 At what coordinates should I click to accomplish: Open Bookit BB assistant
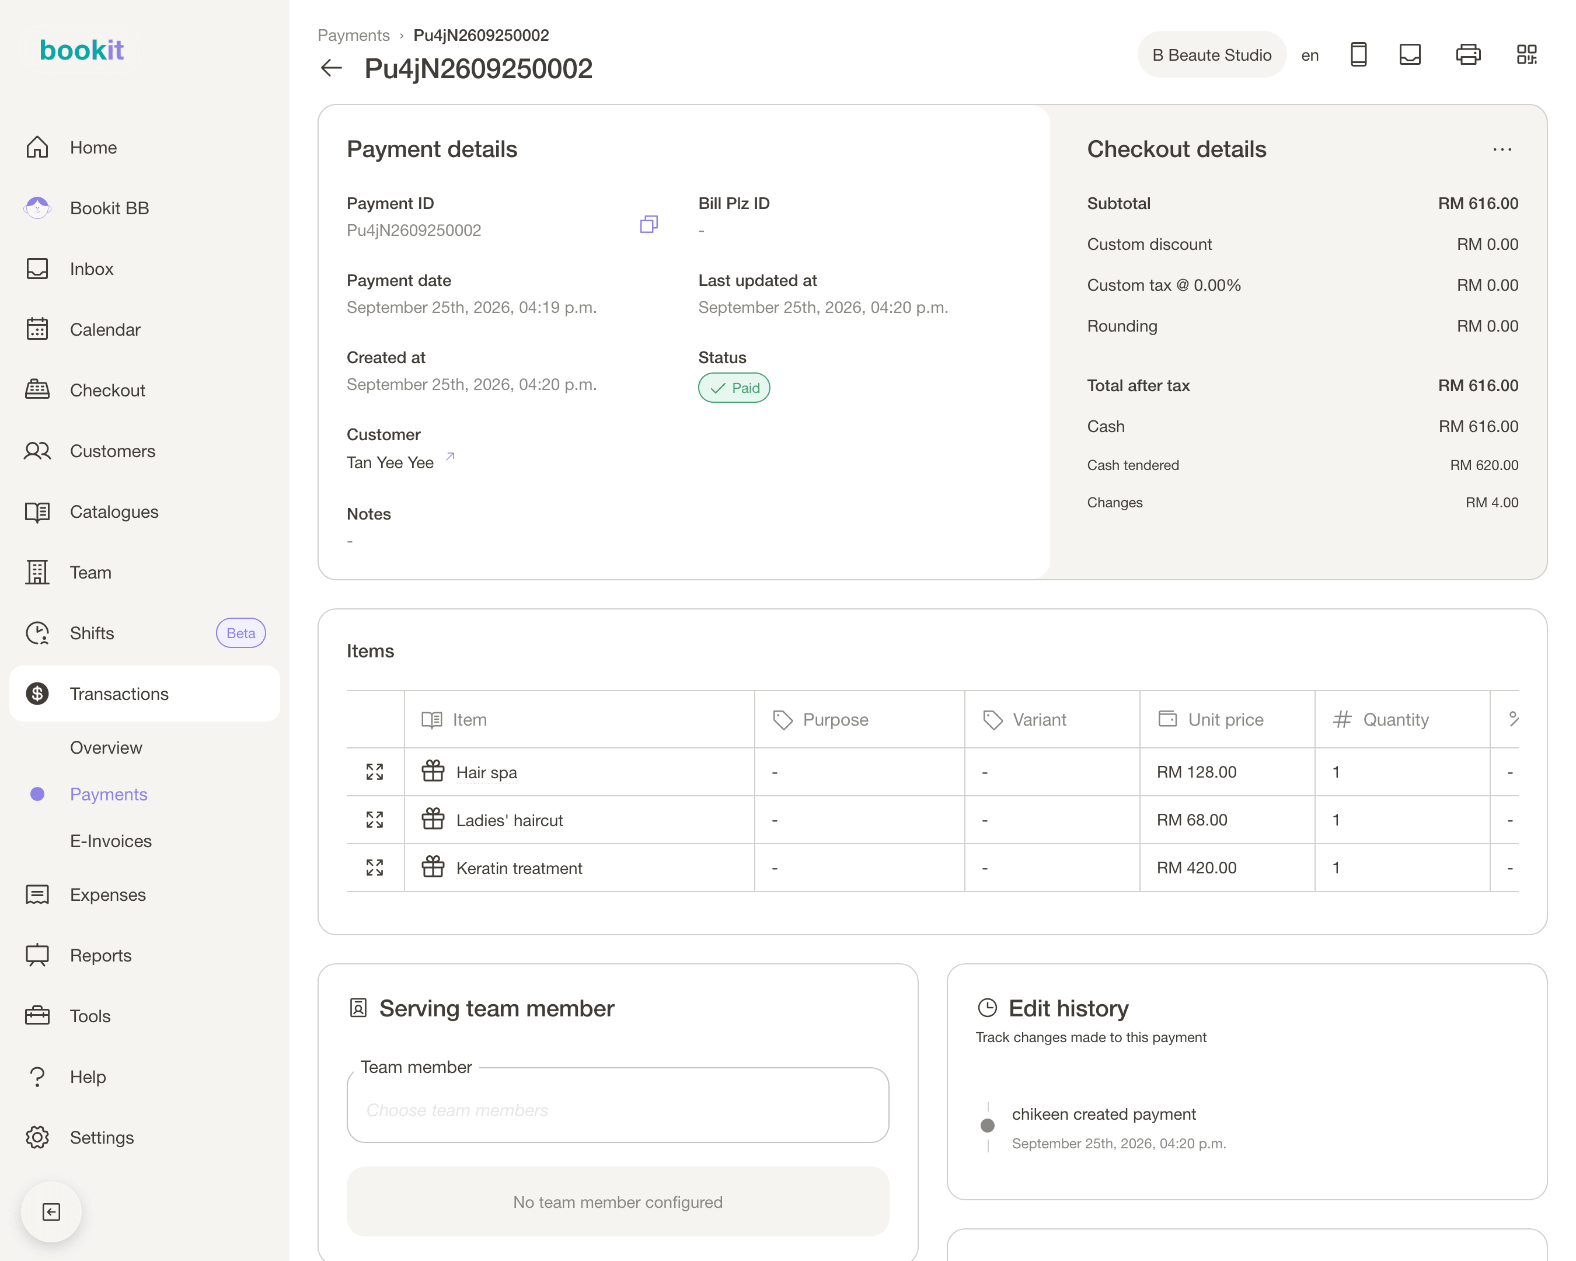pyautogui.click(x=145, y=208)
